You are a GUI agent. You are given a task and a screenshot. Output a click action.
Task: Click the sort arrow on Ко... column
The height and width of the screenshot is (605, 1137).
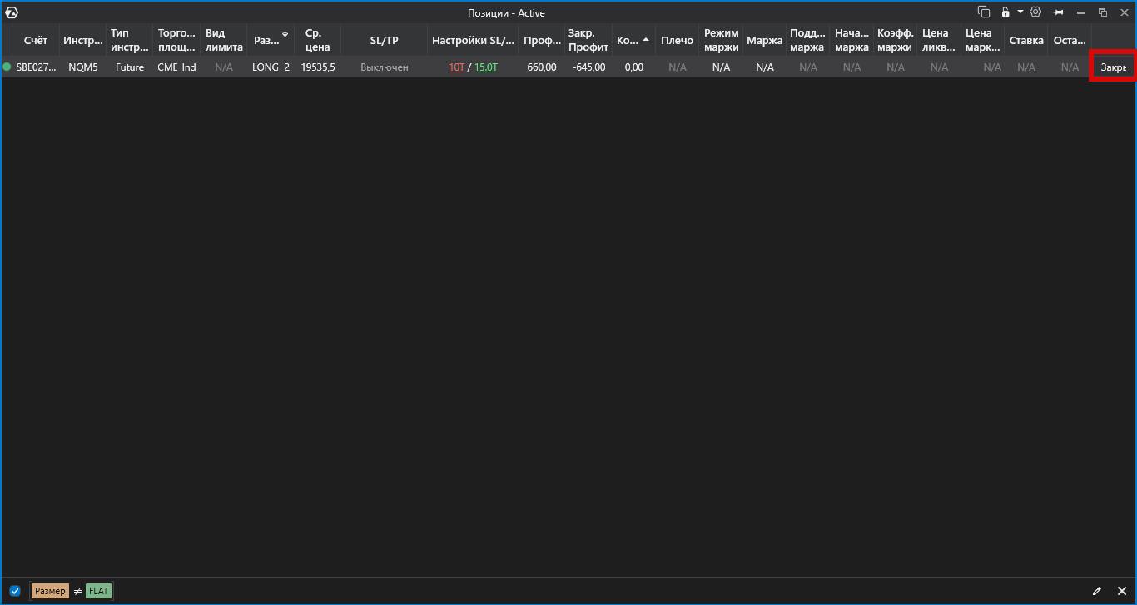pos(646,40)
